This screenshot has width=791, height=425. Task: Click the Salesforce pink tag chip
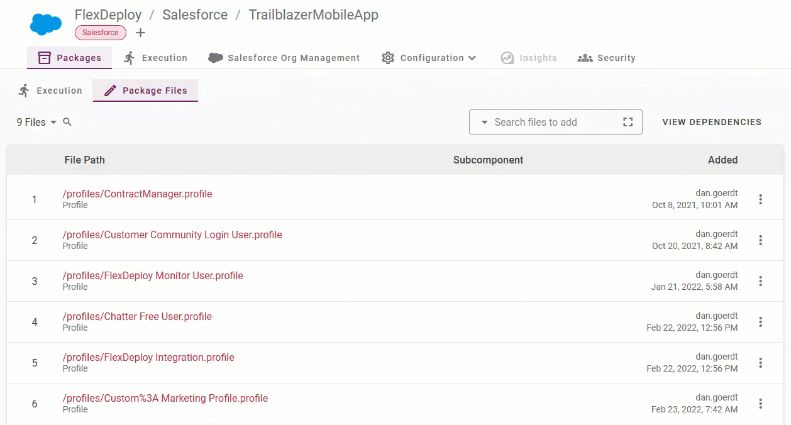pyautogui.click(x=101, y=33)
